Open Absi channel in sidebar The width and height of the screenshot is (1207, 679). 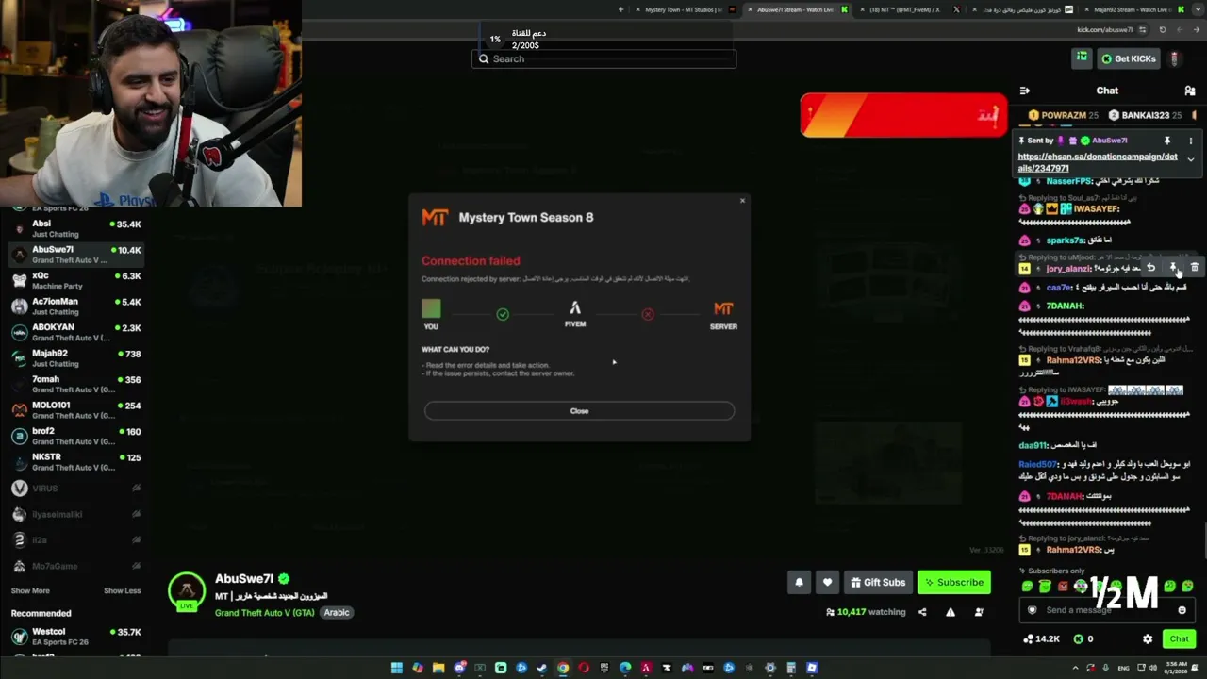(x=75, y=229)
